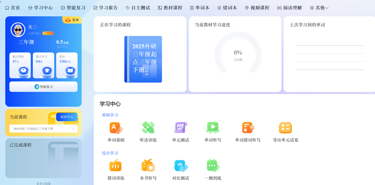Image resolution: width=375 pixels, height=185 pixels.
Task: Launch the 对比测试 icon
Action: 180,166
